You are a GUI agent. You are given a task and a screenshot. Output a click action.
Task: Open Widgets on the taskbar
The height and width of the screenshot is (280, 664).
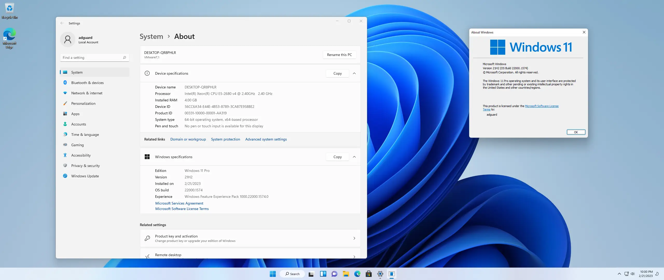point(323,274)
